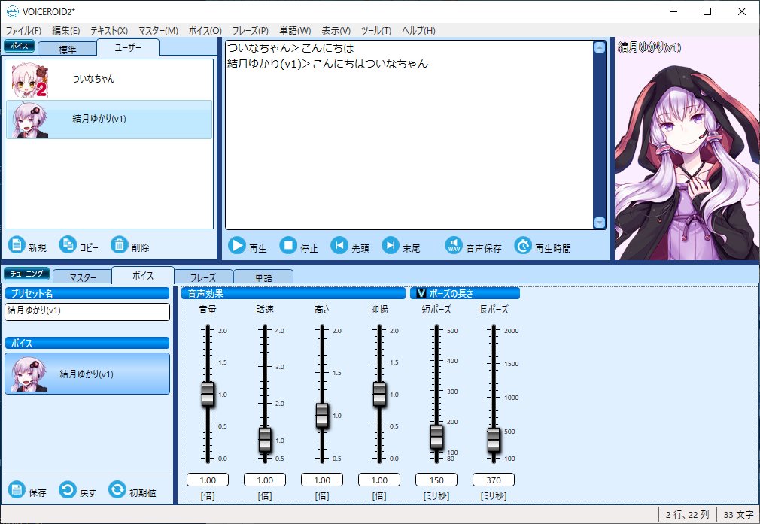Open the テキスト(X) menu
This screenshot has height=524, width=760.
(x=109, y=31)
